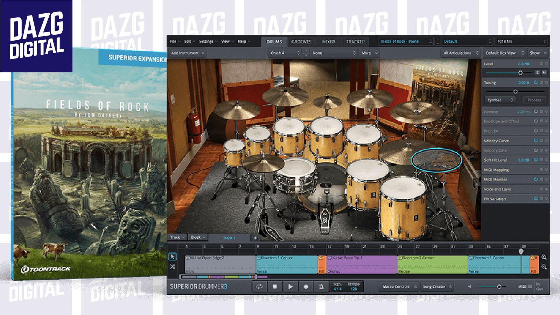
Task: Open the All Articulations dropdown
Action: pos(461,53)
